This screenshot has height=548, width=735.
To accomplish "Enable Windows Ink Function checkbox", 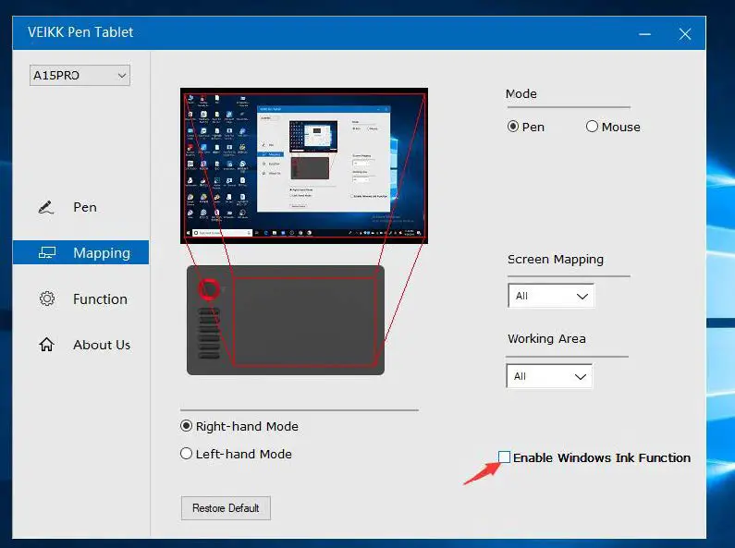I will (x=504, y=457).
